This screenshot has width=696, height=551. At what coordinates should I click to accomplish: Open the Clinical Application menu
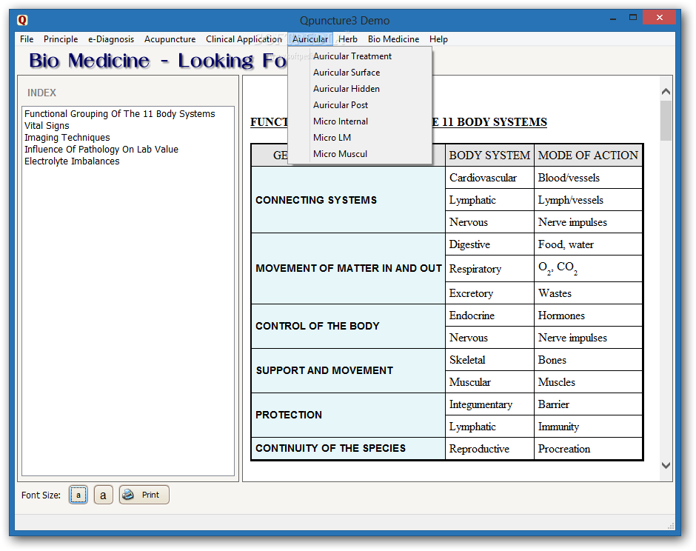(x=244, y=39)
